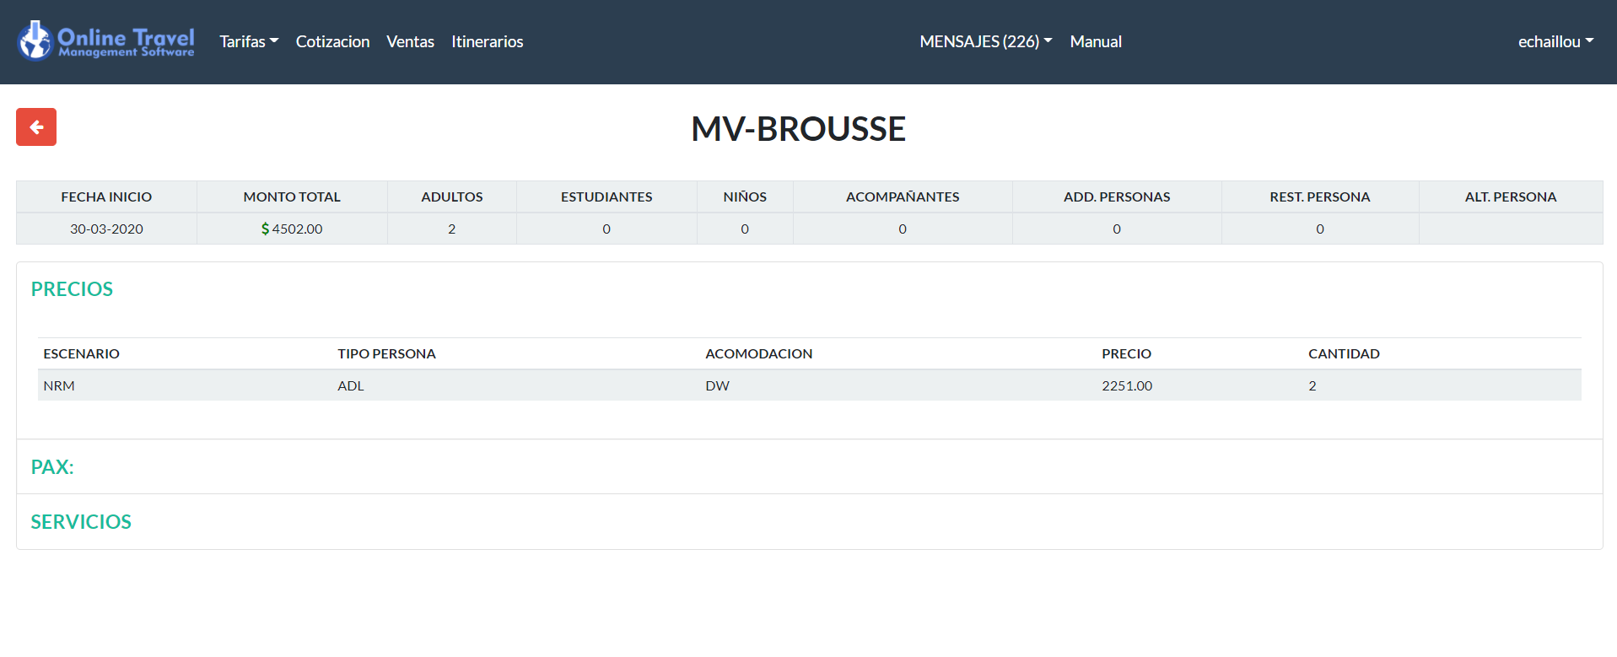
Task: Click the PRECIOS section heading
Action: click(x=72, y=289)
